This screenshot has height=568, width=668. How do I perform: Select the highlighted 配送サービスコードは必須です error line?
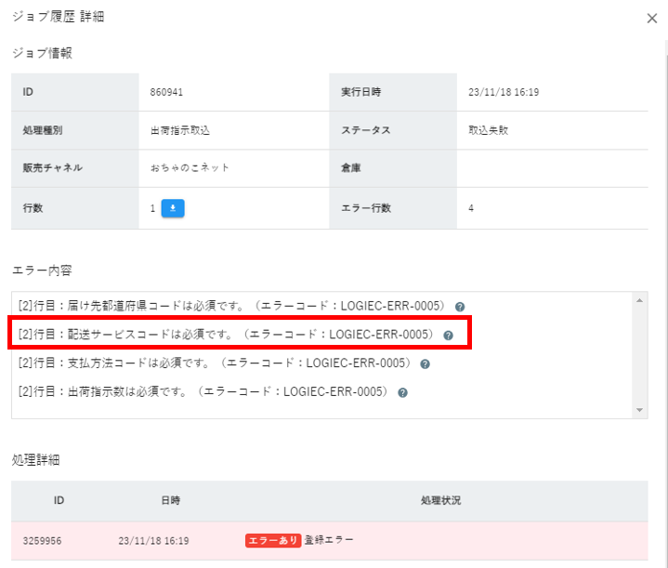click(x=226, y=335)
